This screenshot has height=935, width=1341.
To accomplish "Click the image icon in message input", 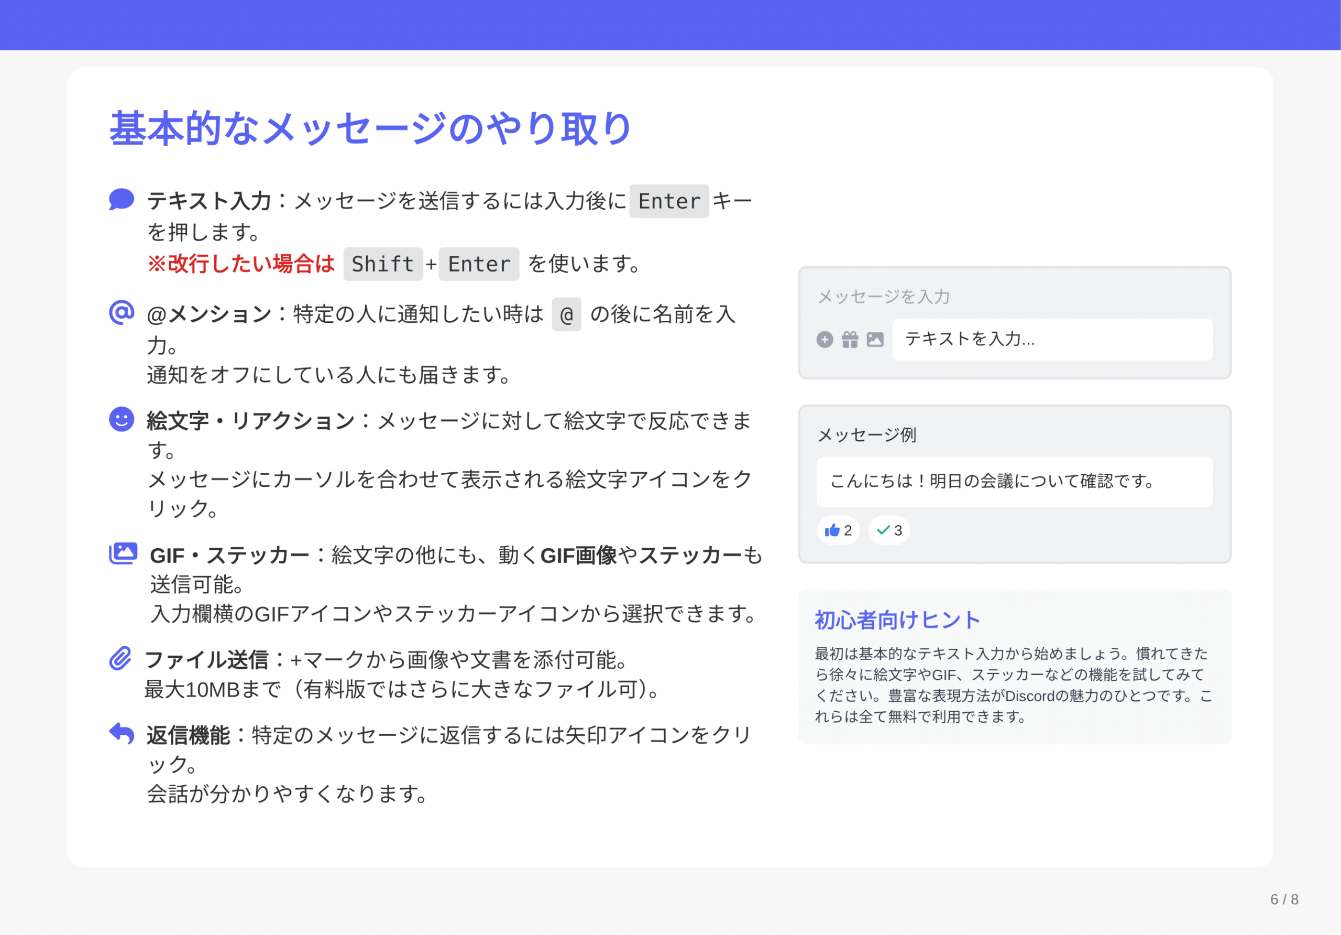I will pyautogui.click(x=875, y=340).
